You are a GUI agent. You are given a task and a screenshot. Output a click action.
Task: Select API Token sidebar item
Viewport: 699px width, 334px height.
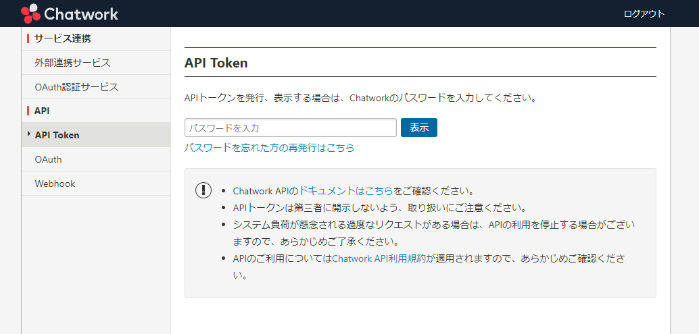coord(96,135)
